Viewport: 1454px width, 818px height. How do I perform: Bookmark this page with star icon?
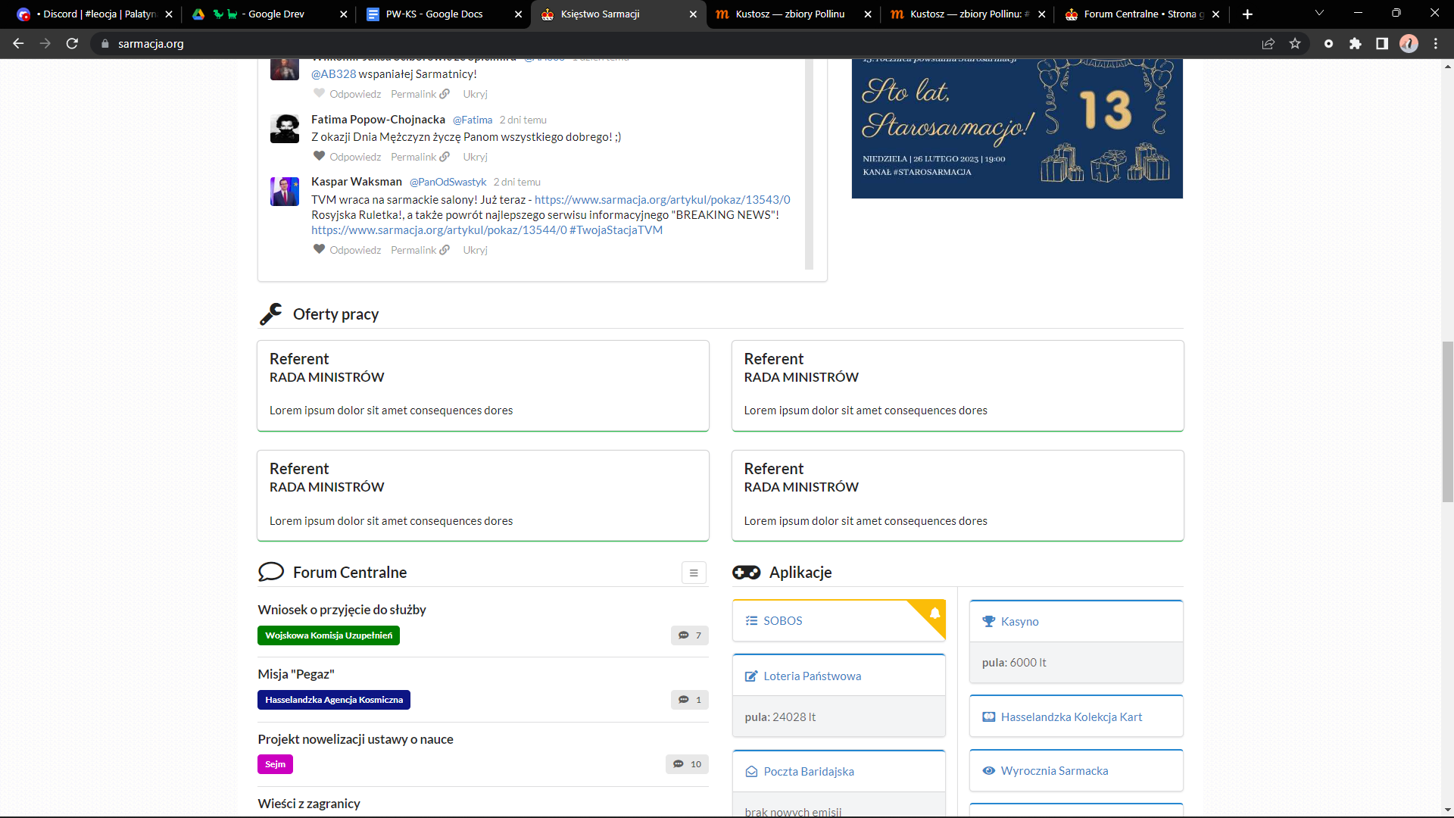point(1295,44)
